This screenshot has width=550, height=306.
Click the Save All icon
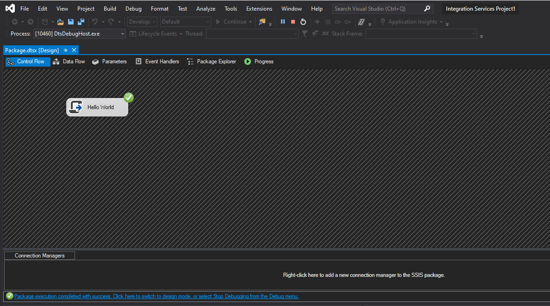point(81,22)
